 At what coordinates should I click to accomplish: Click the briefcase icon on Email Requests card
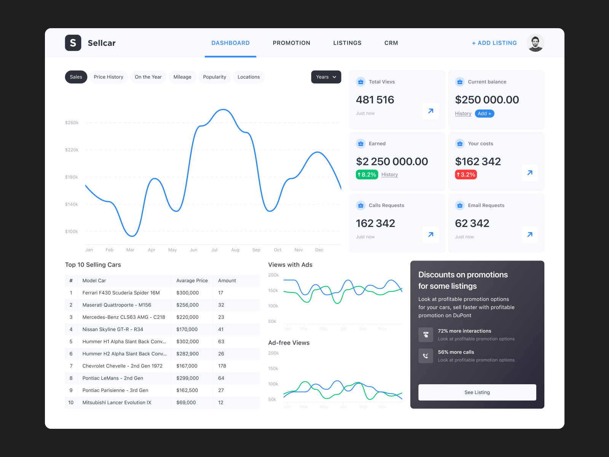click(x=460, y=205)
